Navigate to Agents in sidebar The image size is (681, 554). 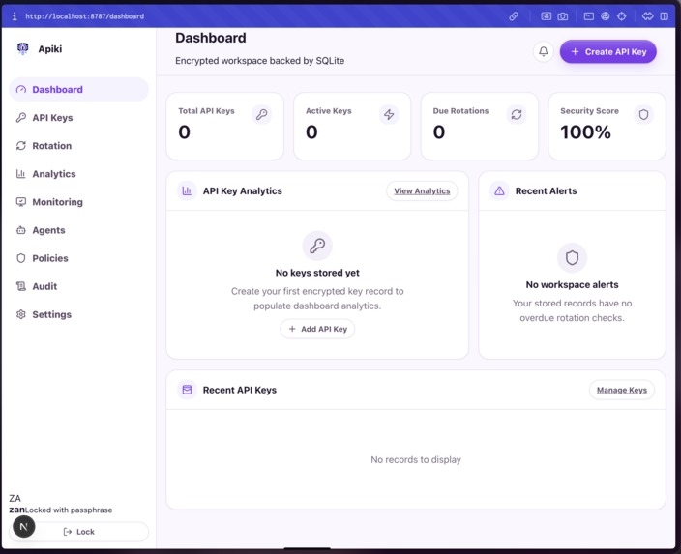(78, 230)
